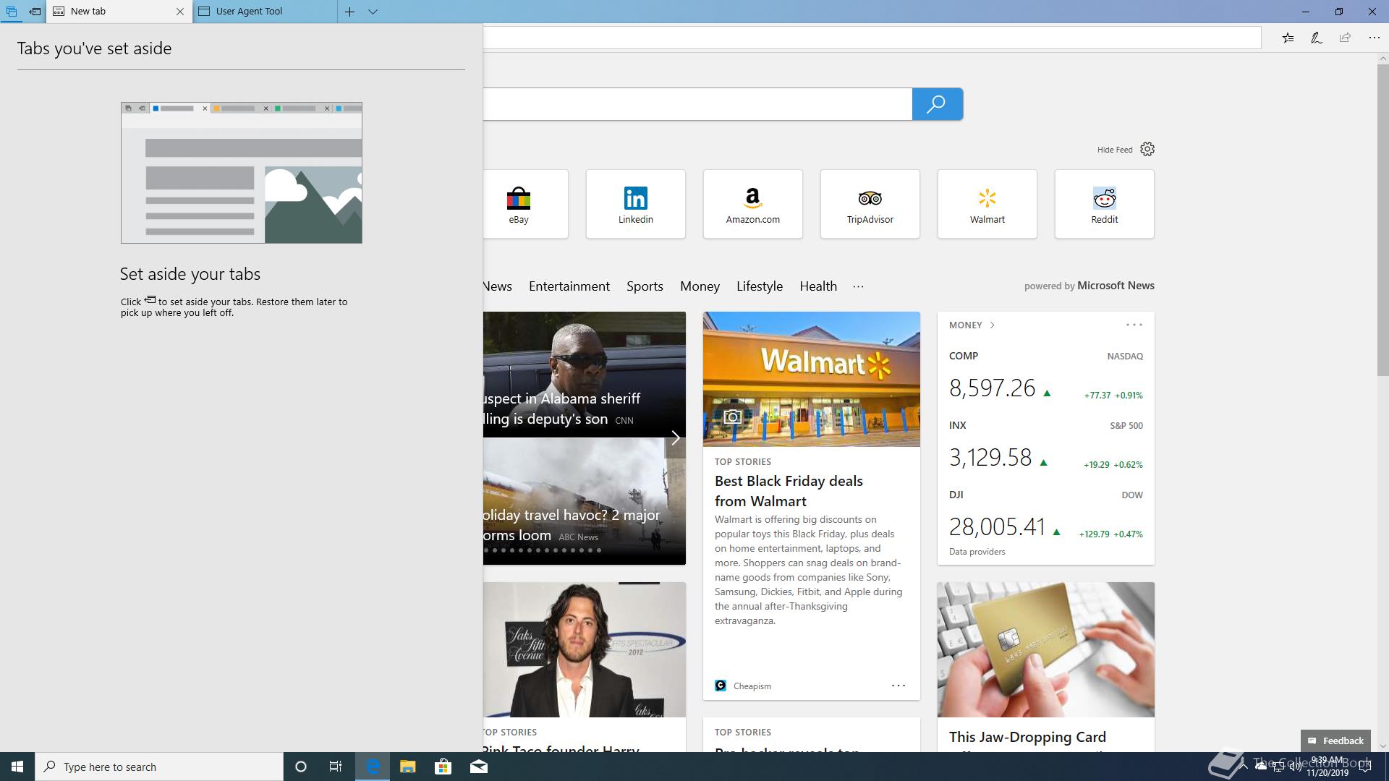Expand MONEY card chevron

point(993,325)
